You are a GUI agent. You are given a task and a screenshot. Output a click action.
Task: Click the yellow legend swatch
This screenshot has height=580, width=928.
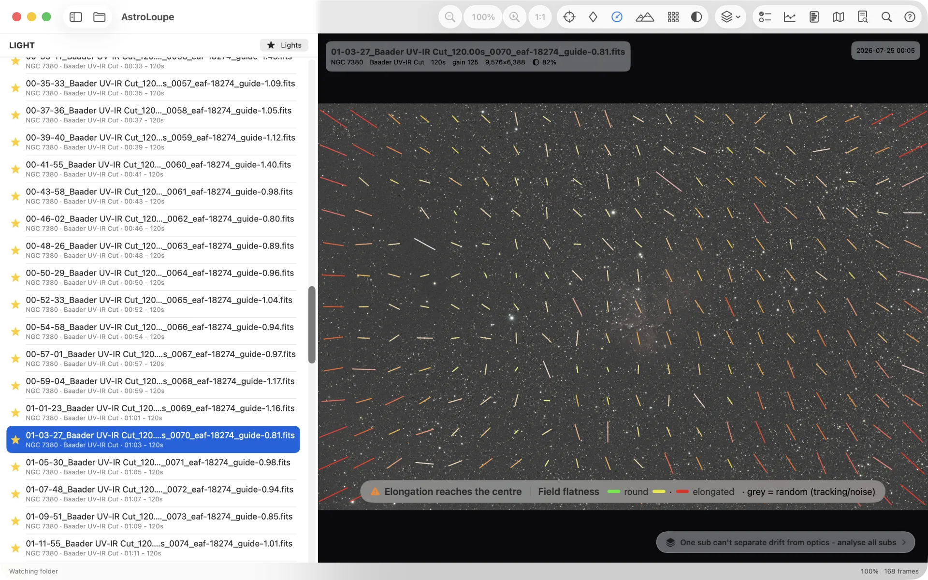pos(659,492)
